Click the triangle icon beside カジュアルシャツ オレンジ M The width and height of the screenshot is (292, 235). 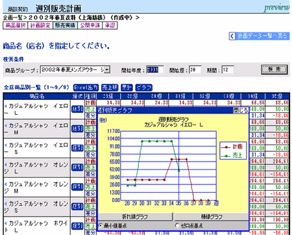[6, 184]
